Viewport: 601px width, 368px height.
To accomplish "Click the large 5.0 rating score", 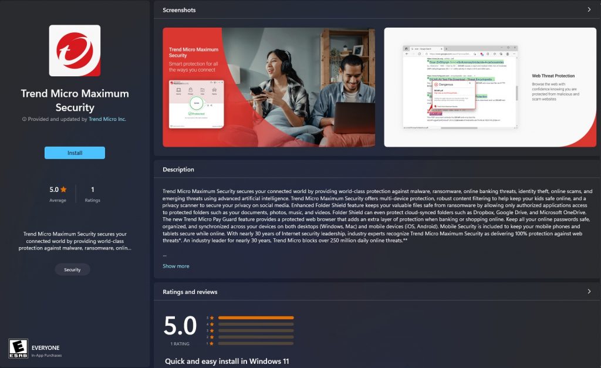I will pyautogui.click(x=180, y=326).
